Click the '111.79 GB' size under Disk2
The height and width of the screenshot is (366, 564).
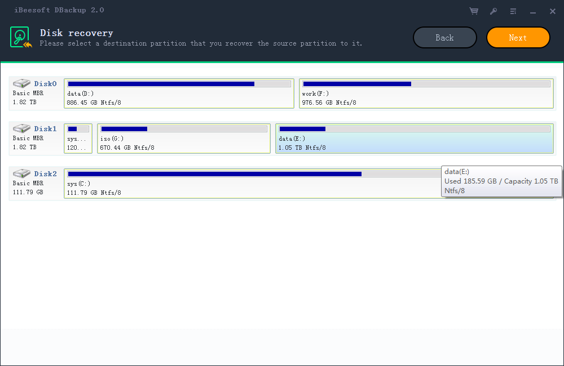pyautogui.click(x=28, y=192)
